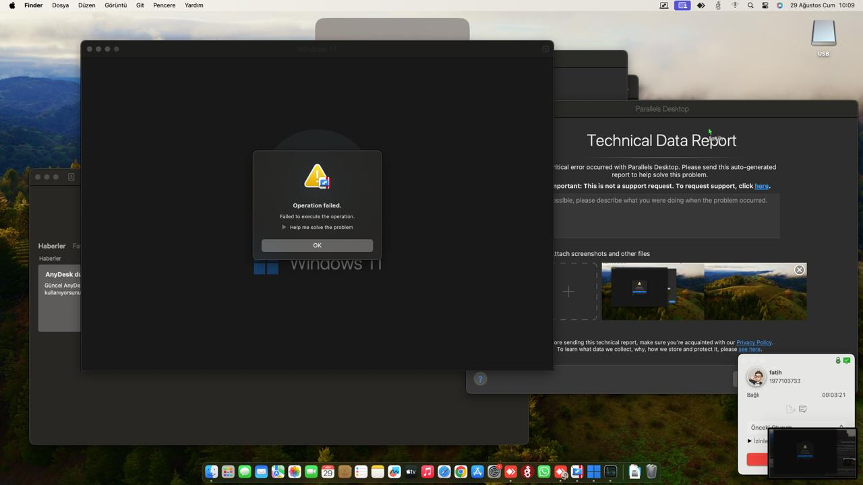This screenshot has height=485, width=863.
Task: Open Calendar from the Dock
Action: point(328,472)
